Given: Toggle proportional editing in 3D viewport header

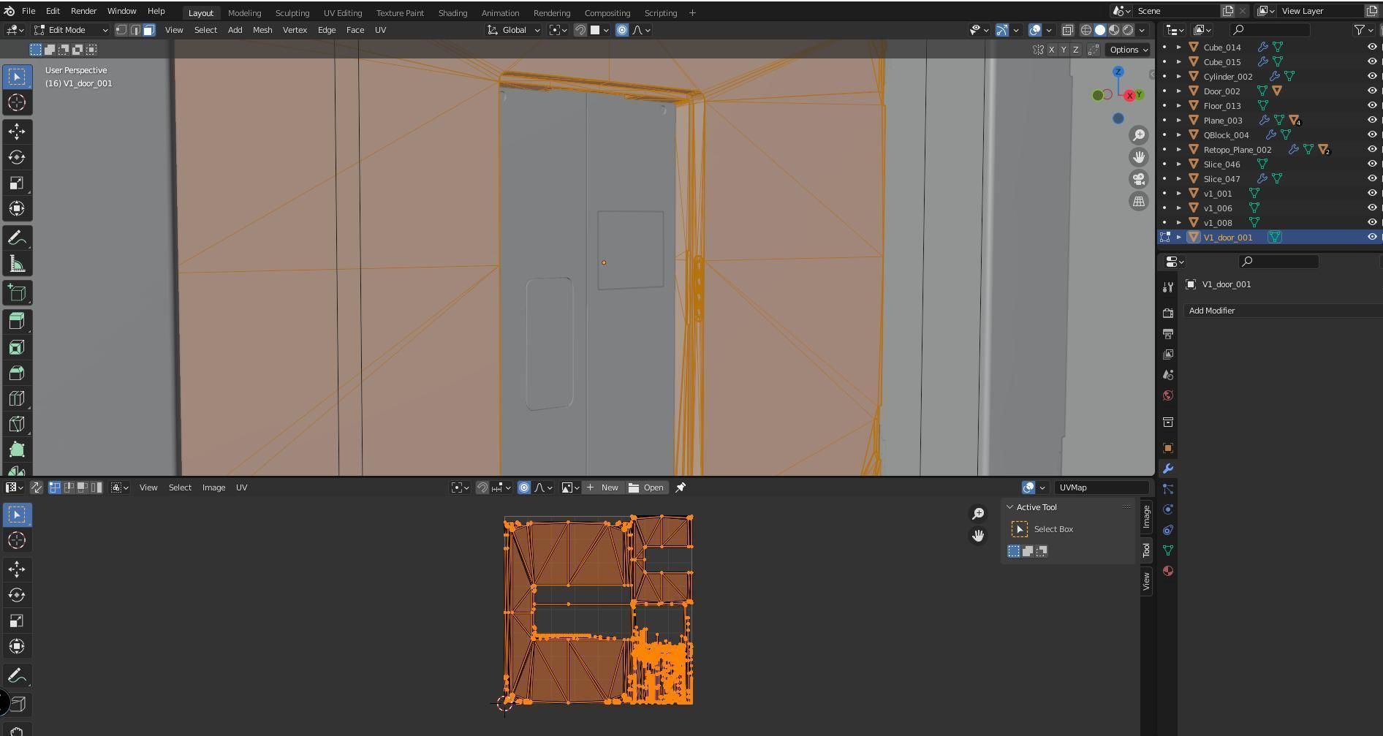Looking at the screenshot, I should [622, 30].
